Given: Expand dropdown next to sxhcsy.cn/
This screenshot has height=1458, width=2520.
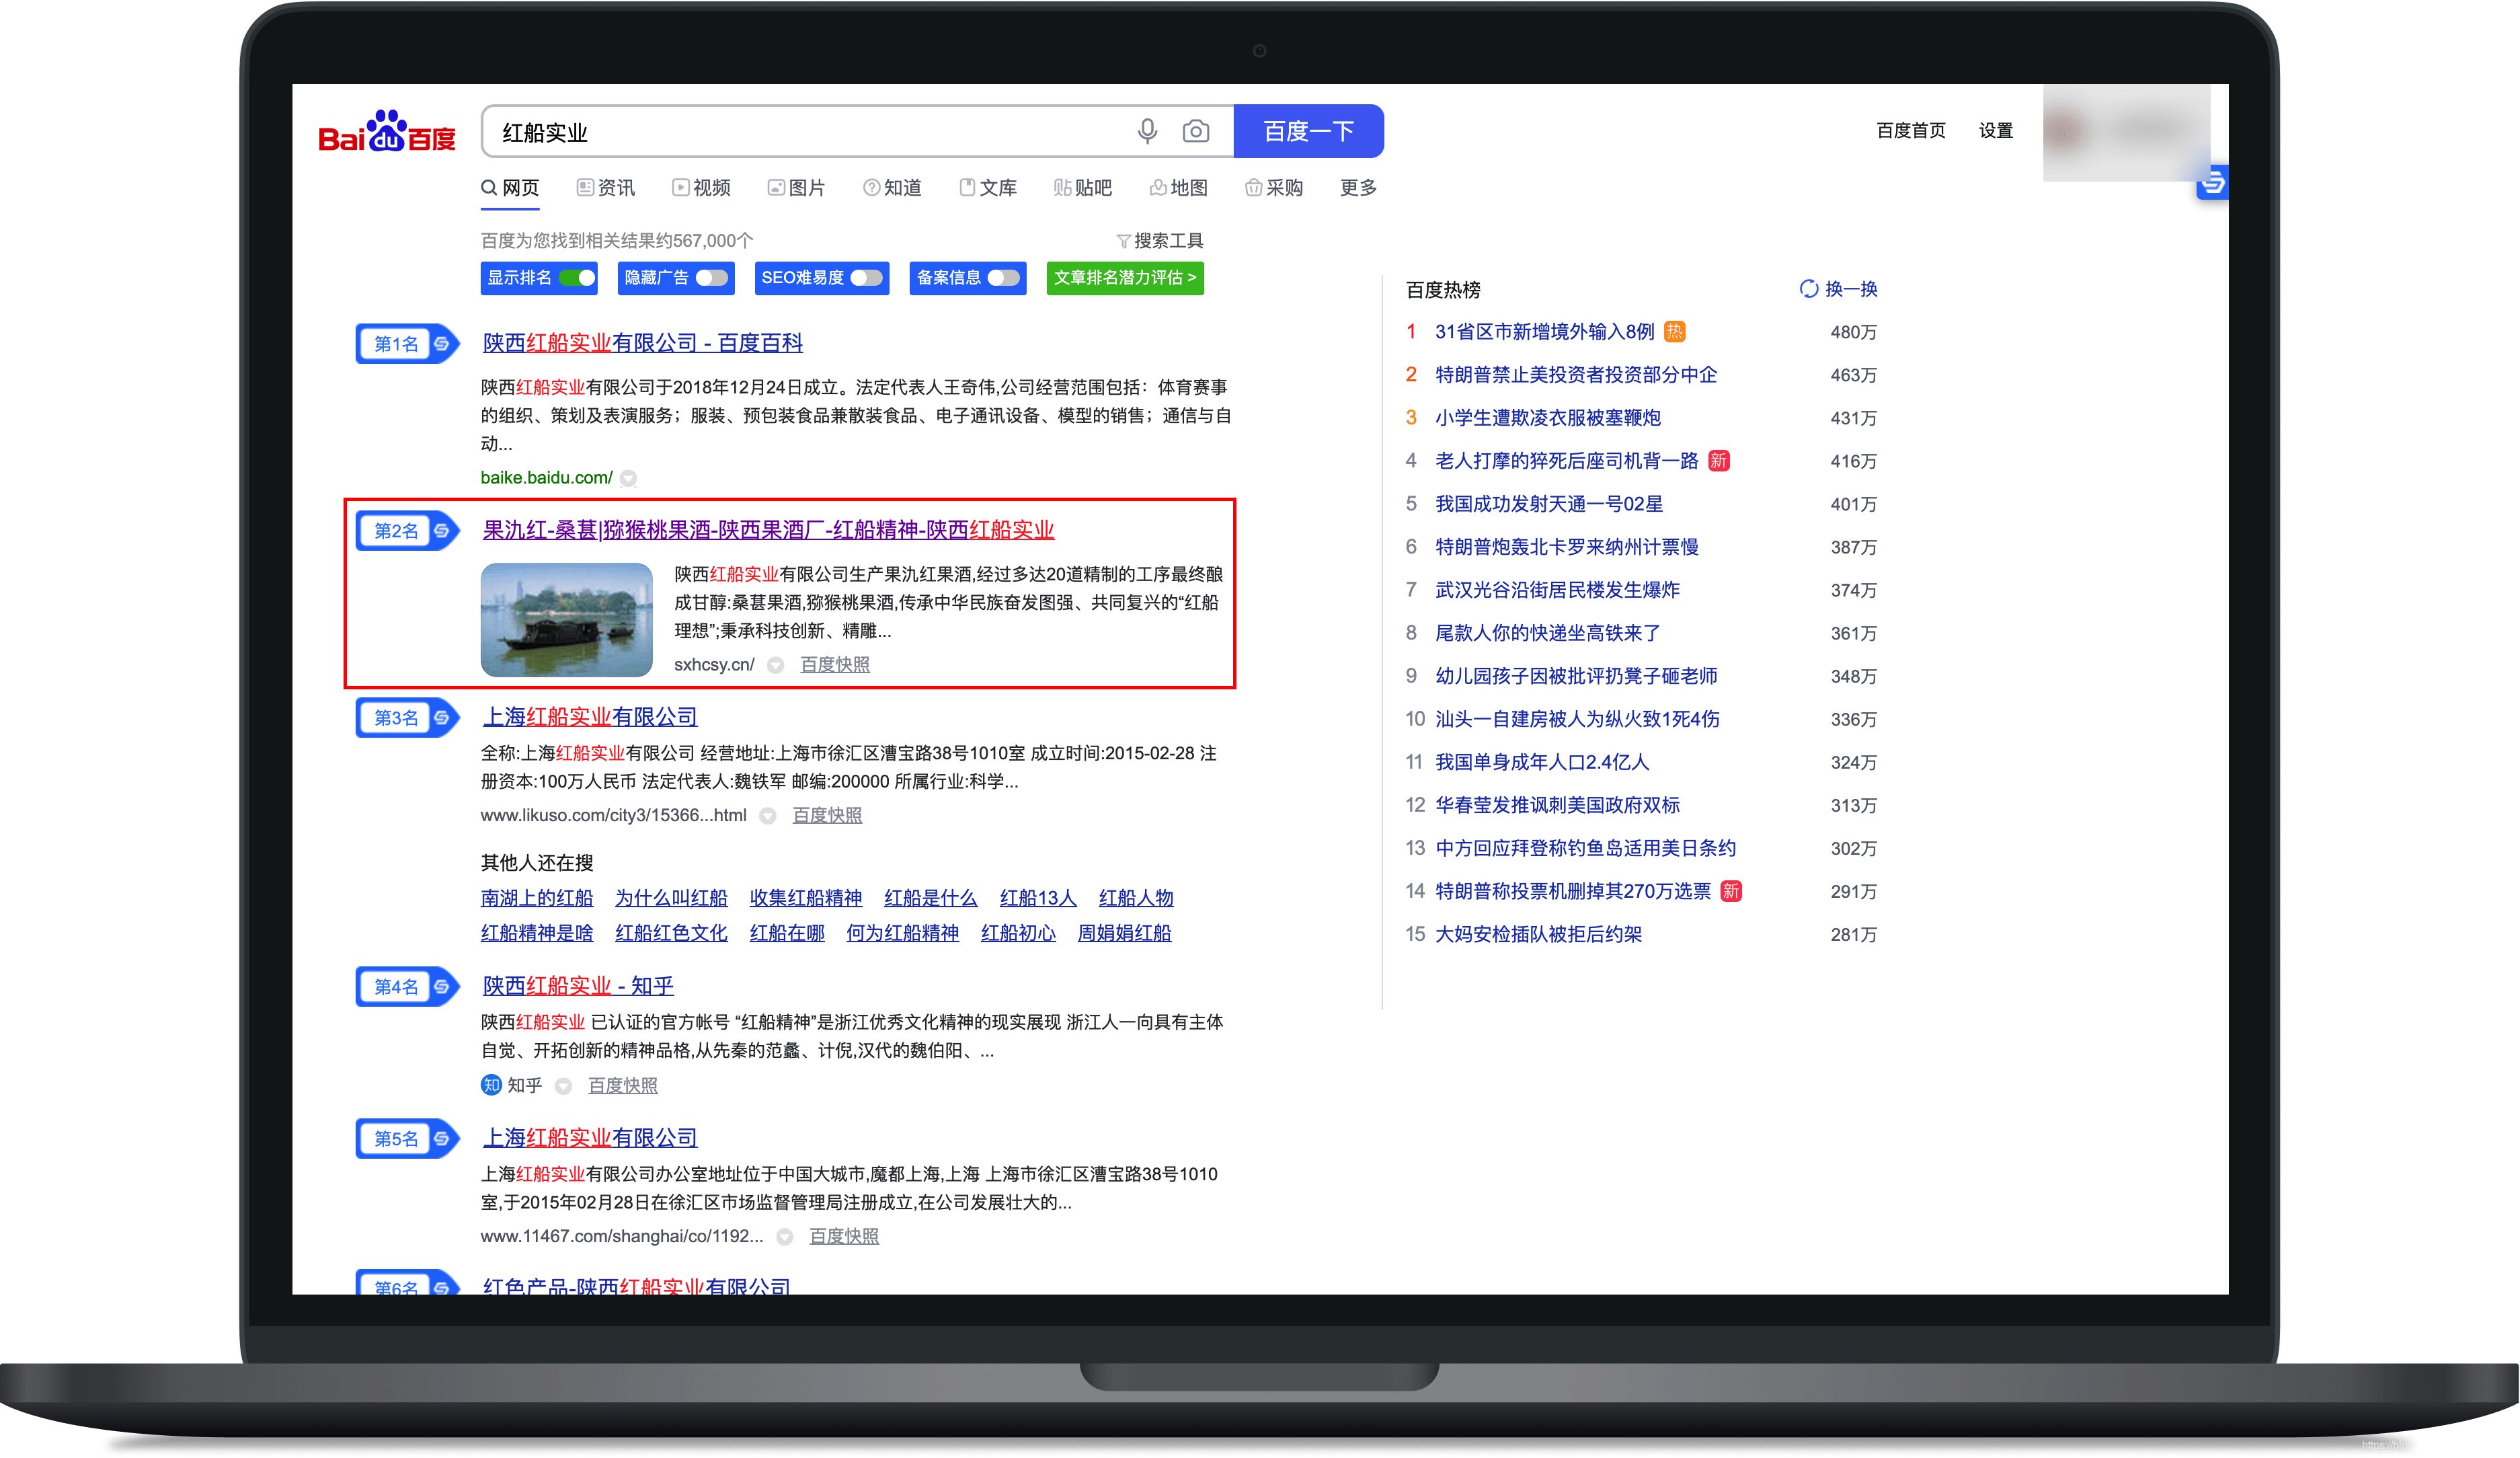Looking at the screenshot, I should [x=775, y=665].
